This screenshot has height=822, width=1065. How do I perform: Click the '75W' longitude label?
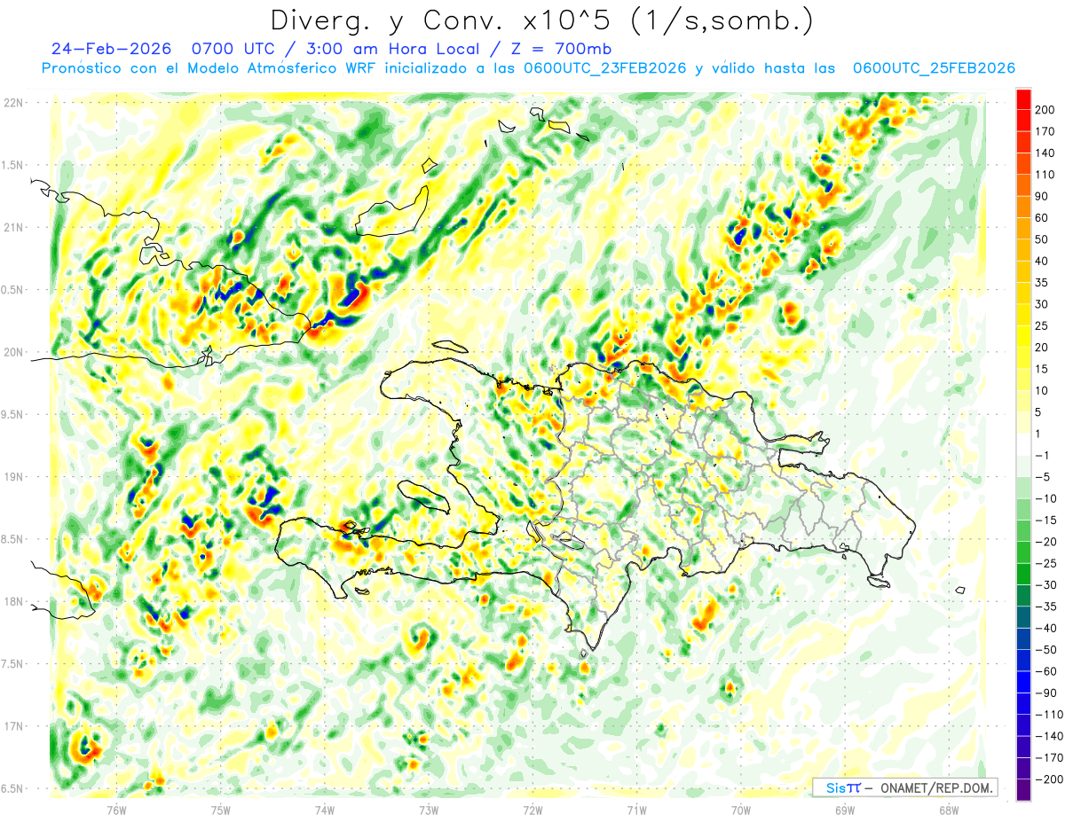(220, 810)
